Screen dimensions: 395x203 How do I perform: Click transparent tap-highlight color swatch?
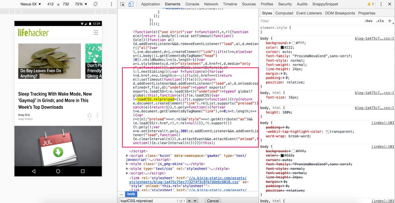327,131
